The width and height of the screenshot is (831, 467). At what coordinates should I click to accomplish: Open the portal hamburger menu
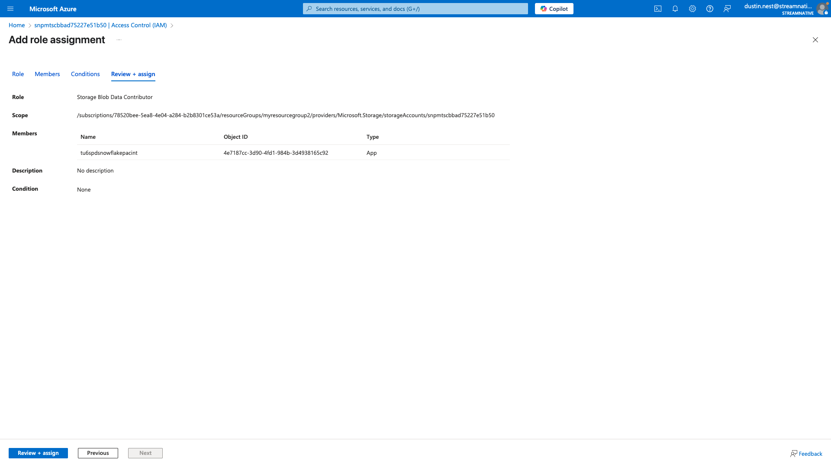10,9
